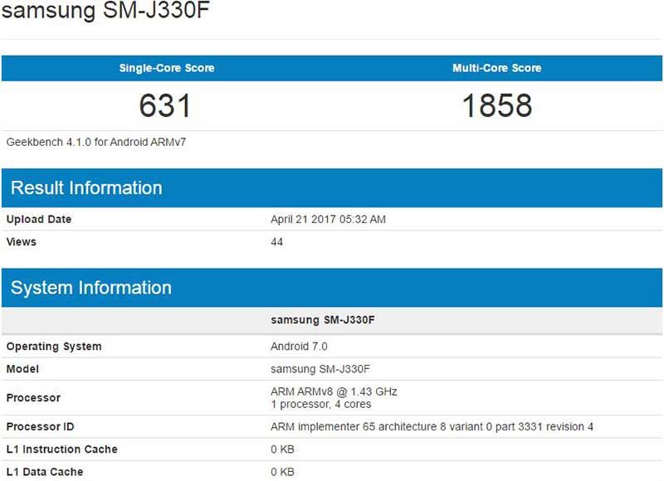The image size is (664, 481).
Task: Click the 1 processor, 4 cores line
Action: pyautogui.click(x=321, y=404)
